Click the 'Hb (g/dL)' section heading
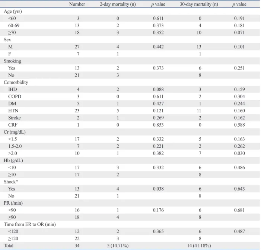Image resolution: width=261 pixels, height=250 pixels. pos(13,160)
